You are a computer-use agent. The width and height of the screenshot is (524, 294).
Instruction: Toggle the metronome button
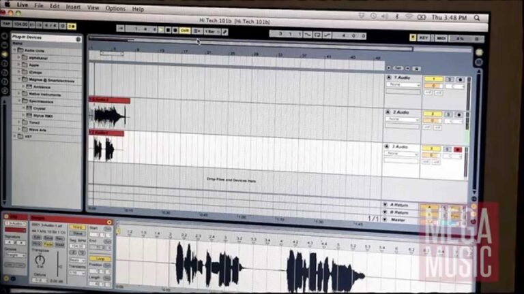[72, 27]
